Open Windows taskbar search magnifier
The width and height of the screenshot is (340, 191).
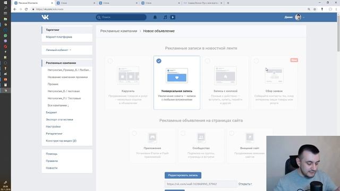(5, 8)
